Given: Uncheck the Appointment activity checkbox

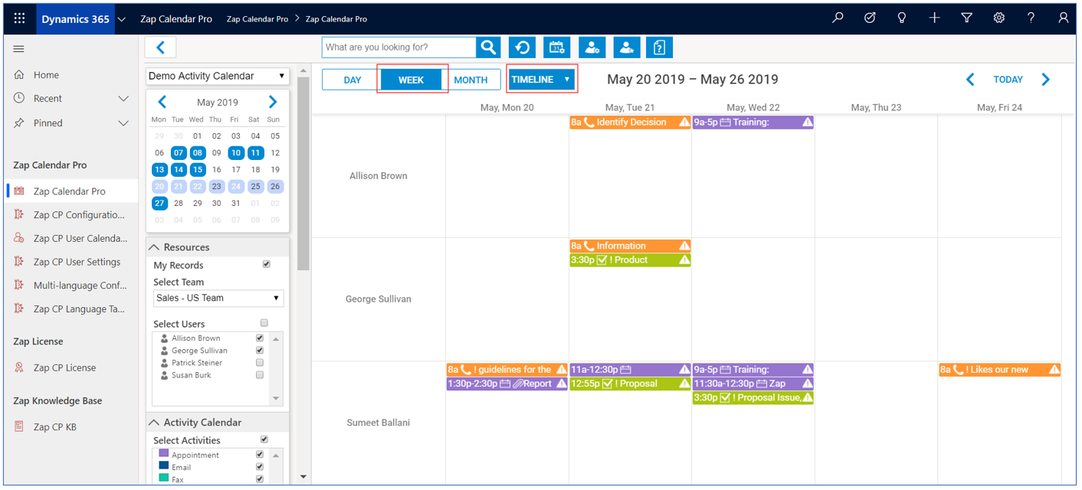Looking at the screenshot, I should 260,455.
